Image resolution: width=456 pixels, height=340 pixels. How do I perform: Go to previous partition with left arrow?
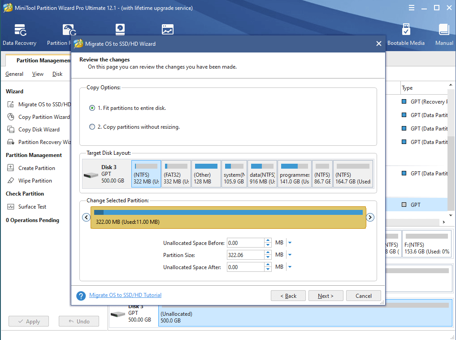[x=86, y=217]
